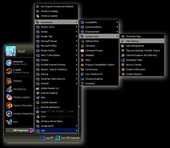Click the Synchronize icon

[82, 69]
